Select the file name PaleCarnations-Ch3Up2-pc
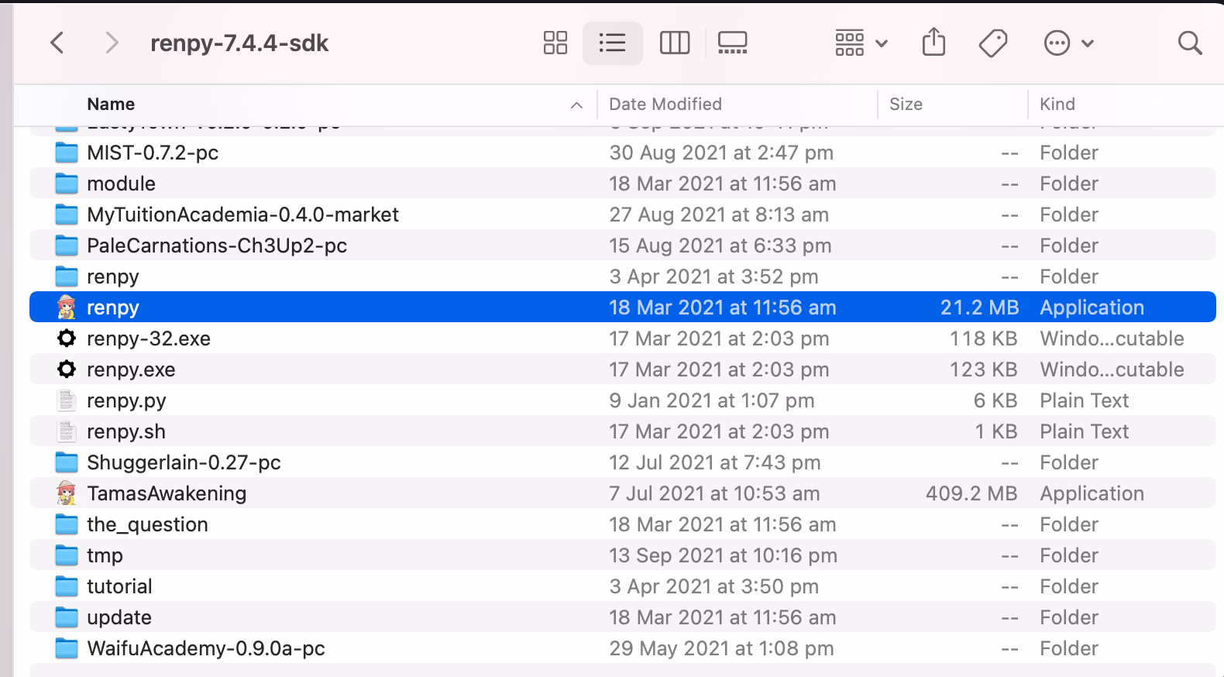Image resolution: width=1224 pixels, height=677 pixels. tap(217, 246)
